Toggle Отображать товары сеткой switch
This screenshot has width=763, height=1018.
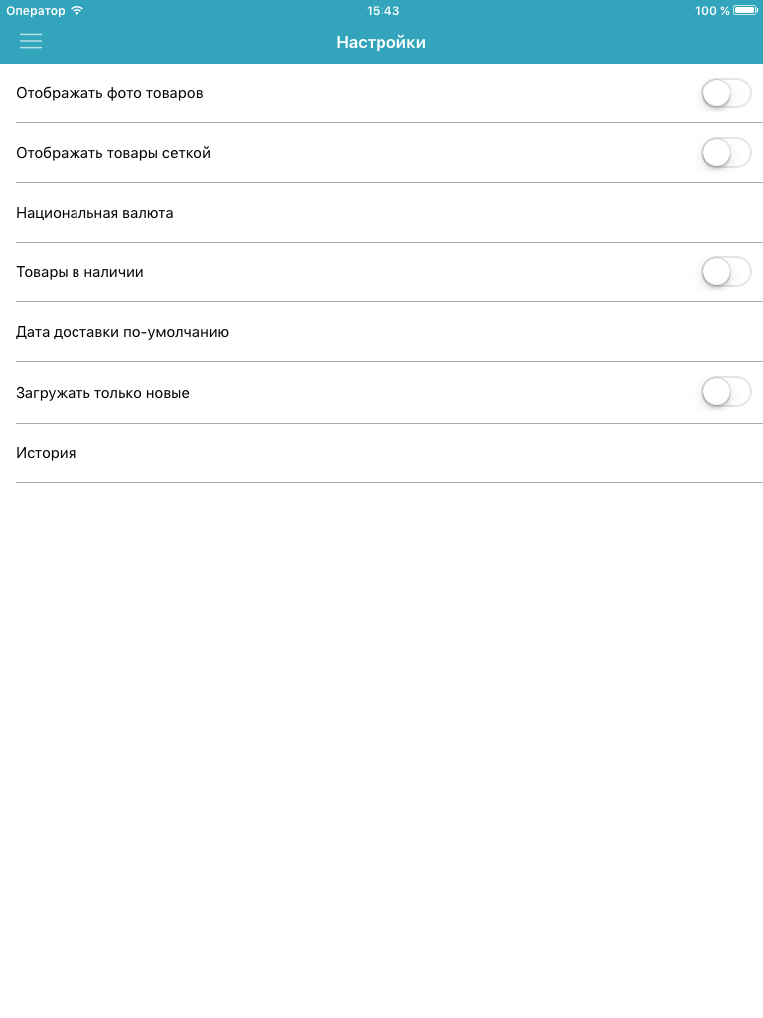pos(726,153)
